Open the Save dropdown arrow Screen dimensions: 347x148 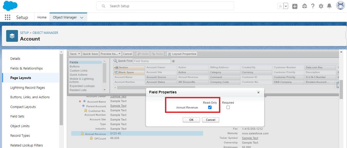pyautogui.click(x=79, y=54)
